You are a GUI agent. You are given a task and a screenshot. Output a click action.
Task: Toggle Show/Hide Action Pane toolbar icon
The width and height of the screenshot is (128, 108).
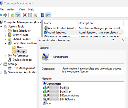click(48, 15)
